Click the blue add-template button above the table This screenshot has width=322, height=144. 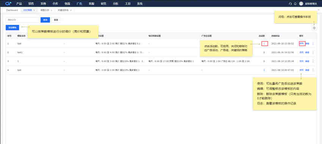coord(13,28)
